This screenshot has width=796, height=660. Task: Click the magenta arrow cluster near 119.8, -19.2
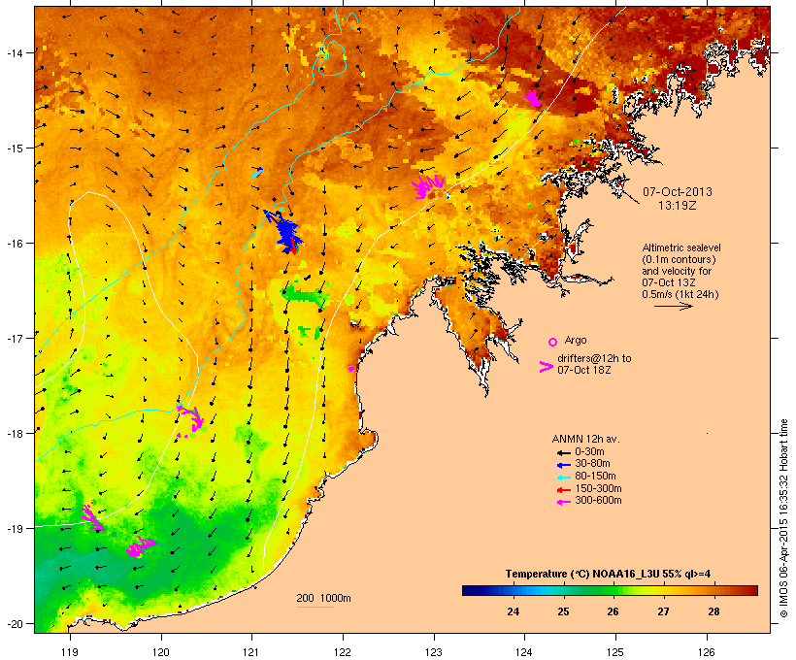141,546
